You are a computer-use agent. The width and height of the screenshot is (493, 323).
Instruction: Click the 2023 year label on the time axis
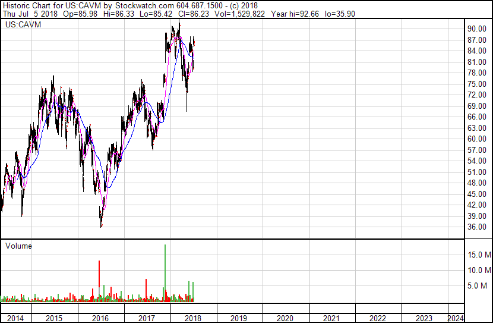424,318
